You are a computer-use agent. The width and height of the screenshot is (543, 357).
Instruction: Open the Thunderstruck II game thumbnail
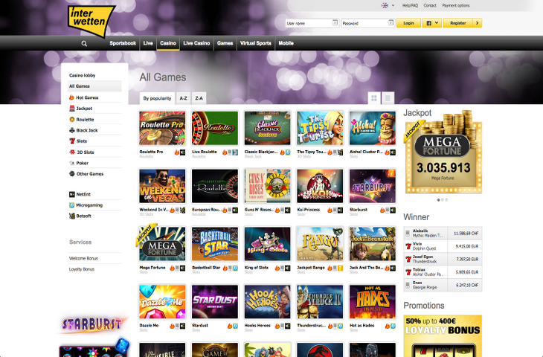[x=320, y=302]
